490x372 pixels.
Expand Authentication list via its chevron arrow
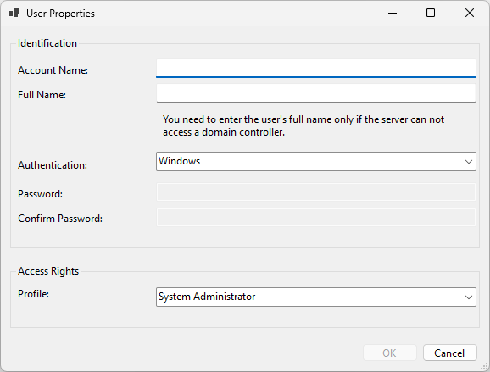(469, 162)
